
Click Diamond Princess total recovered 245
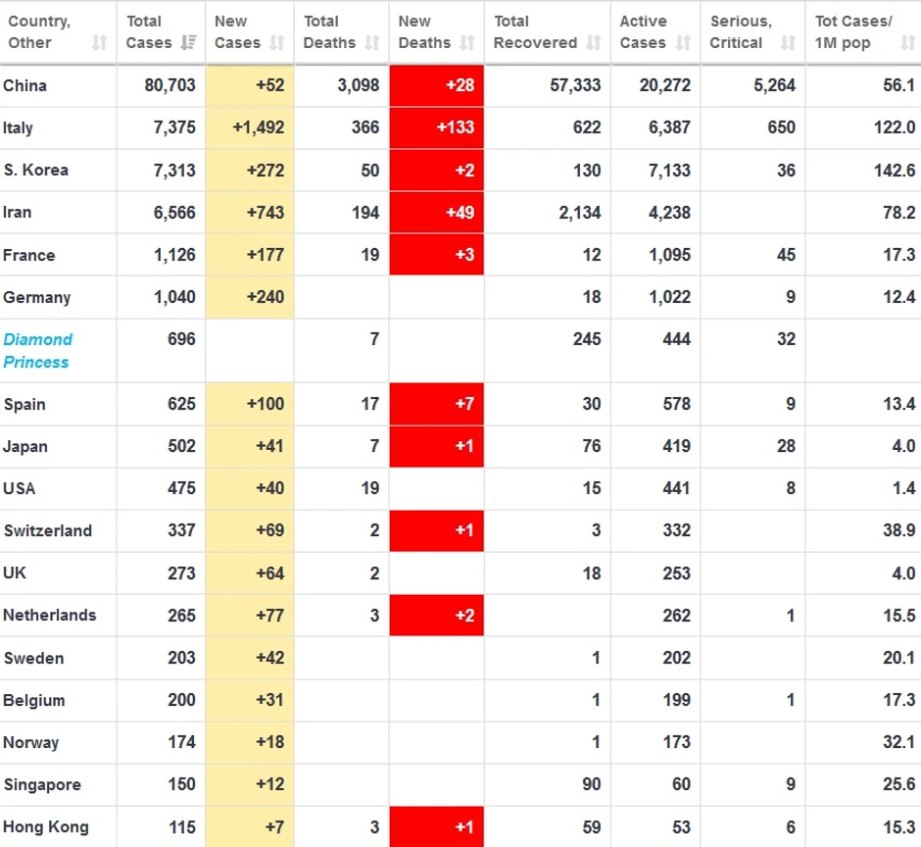[587, 339]
